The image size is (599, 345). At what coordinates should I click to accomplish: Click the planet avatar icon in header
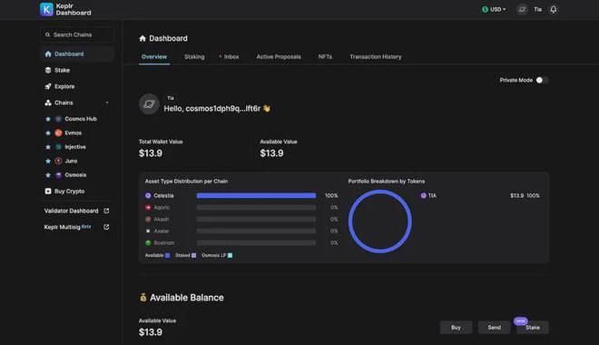[x=522, y=9]
